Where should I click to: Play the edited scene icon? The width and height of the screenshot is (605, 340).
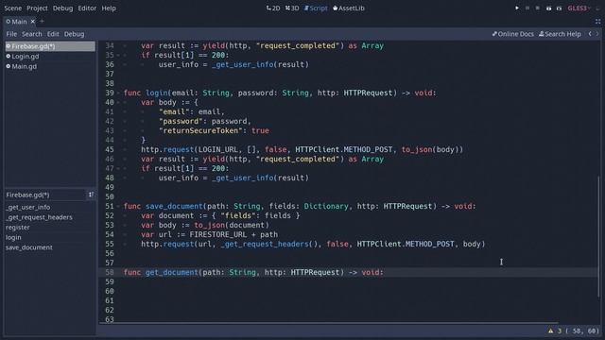pos(548,8)
